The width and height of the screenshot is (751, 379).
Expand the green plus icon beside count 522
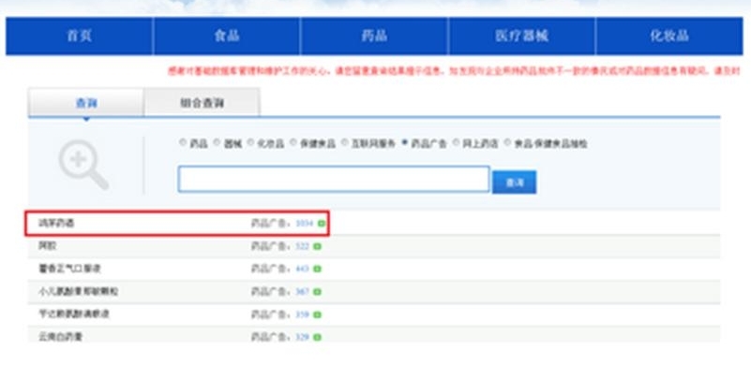[317, 247]
